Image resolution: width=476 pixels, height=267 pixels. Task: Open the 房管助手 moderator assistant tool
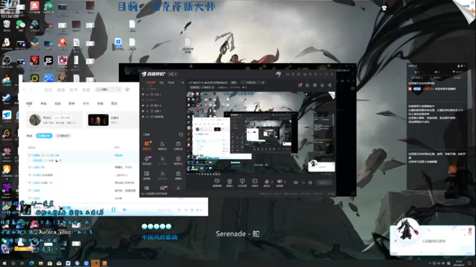162,145
